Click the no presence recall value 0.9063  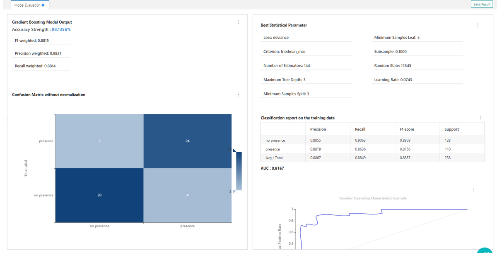360,141
